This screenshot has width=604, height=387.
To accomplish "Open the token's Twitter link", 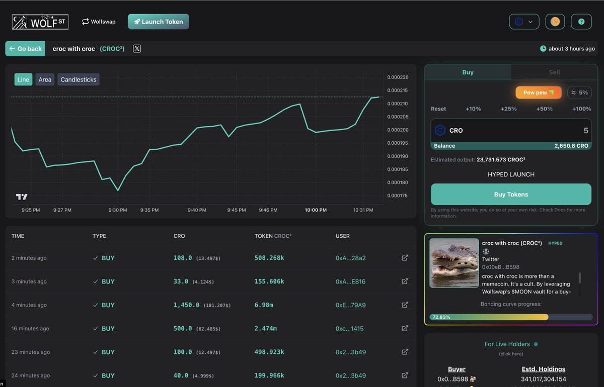I will coord(491,259).
